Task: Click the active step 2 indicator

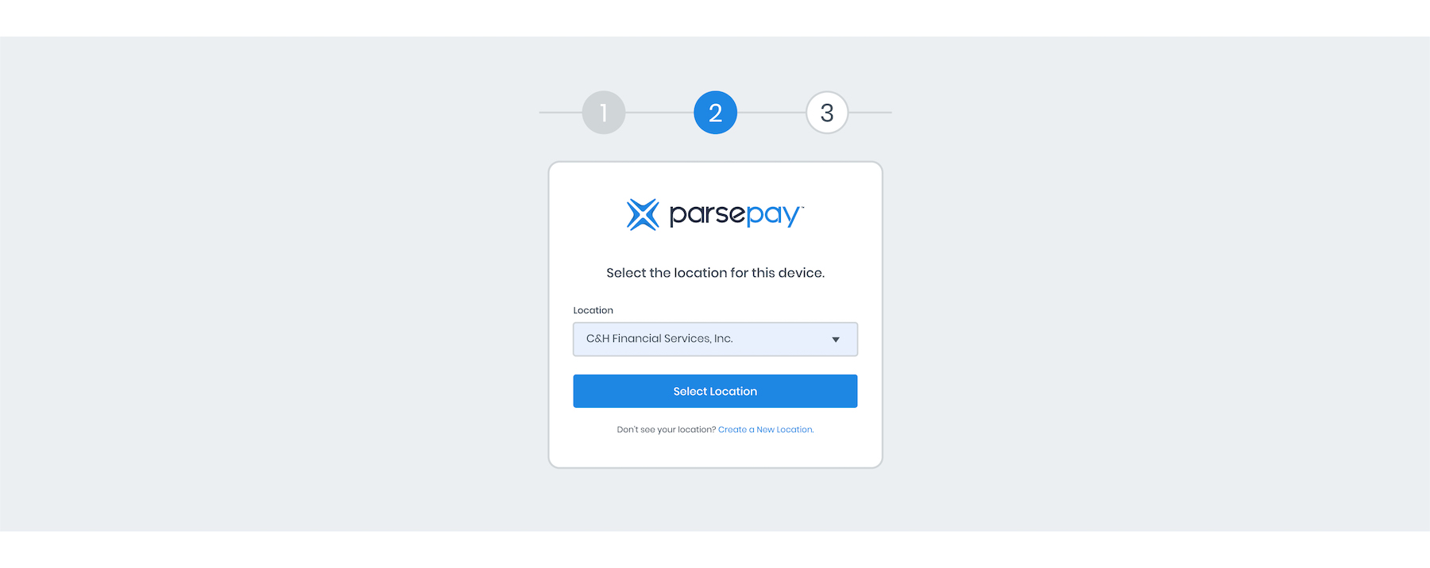Action: [715, 113]
